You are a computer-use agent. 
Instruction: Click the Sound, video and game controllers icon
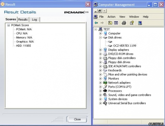pyautogui.click(x=105, y=95)
